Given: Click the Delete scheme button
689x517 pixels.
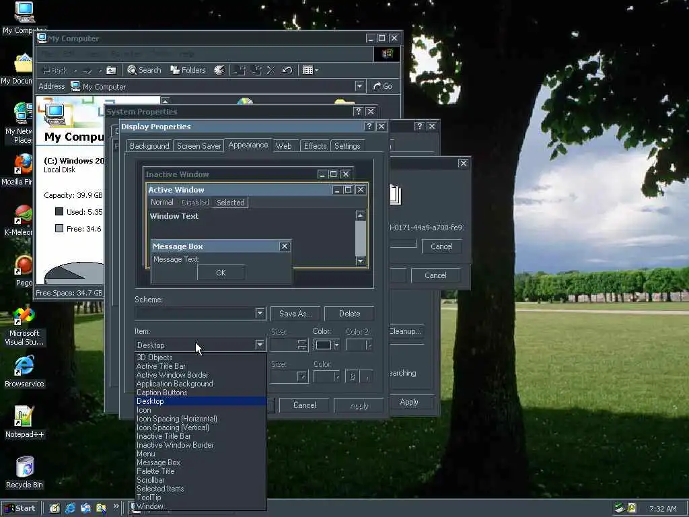Looking at the screenshot, I should click(349, 314).
